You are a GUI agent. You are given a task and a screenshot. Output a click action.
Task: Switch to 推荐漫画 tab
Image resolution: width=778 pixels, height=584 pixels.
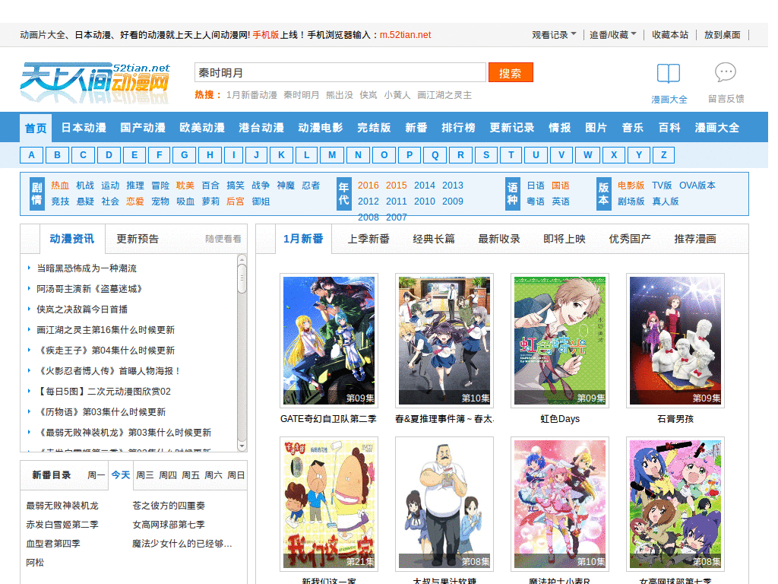(695, 239)
